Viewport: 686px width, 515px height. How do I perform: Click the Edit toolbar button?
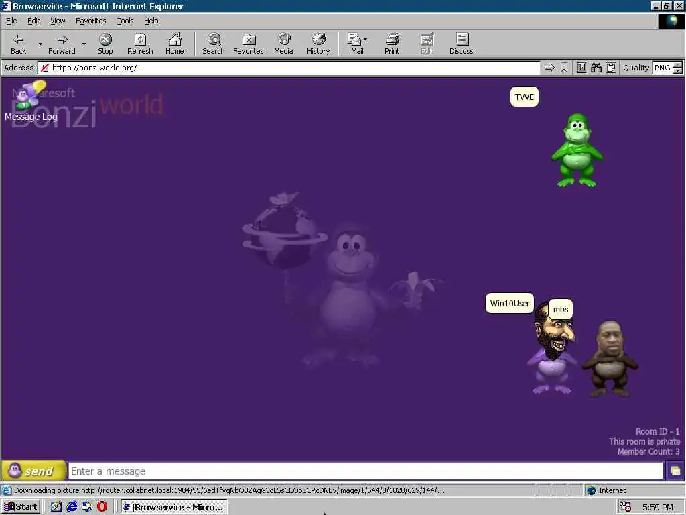coord(427,44)
